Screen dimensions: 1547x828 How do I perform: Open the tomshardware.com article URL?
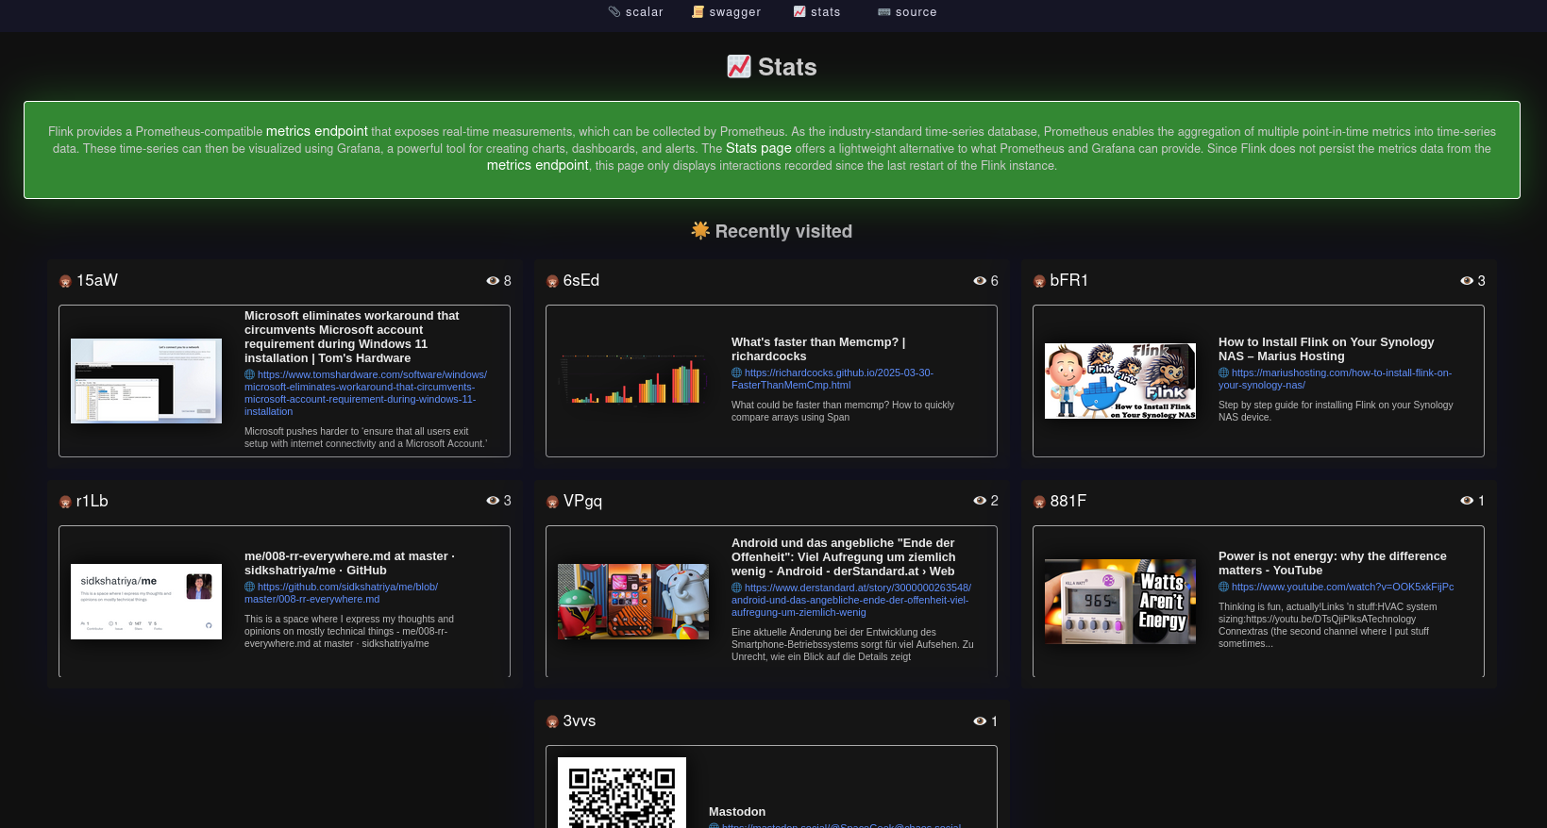366,392
